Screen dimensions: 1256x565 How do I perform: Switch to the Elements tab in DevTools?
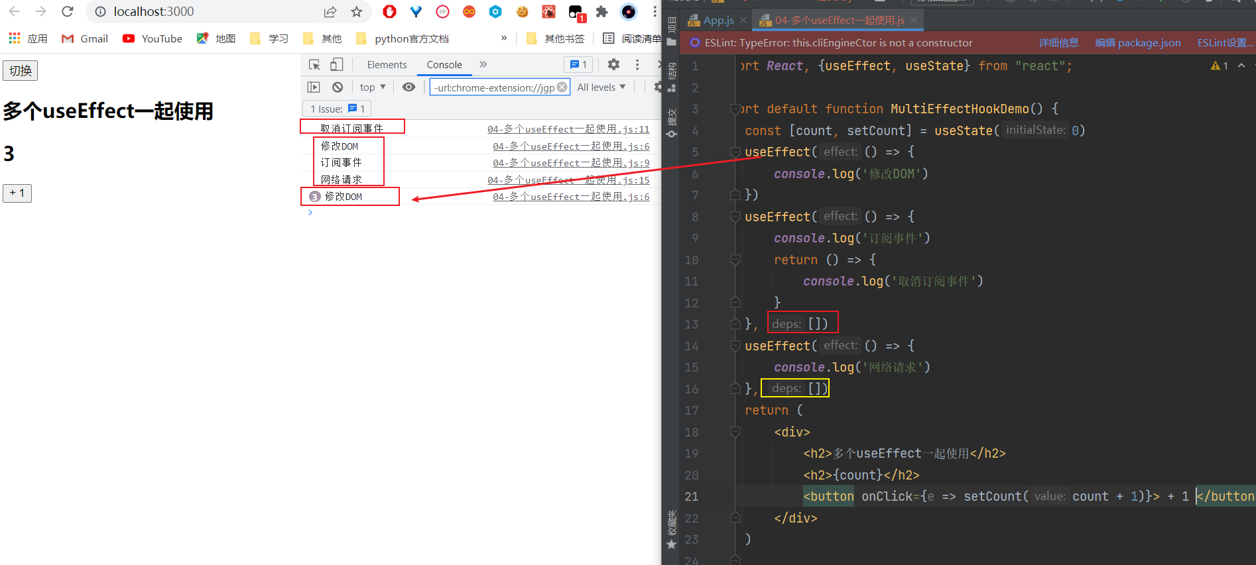pyautogui.click(x=387, y=64)
